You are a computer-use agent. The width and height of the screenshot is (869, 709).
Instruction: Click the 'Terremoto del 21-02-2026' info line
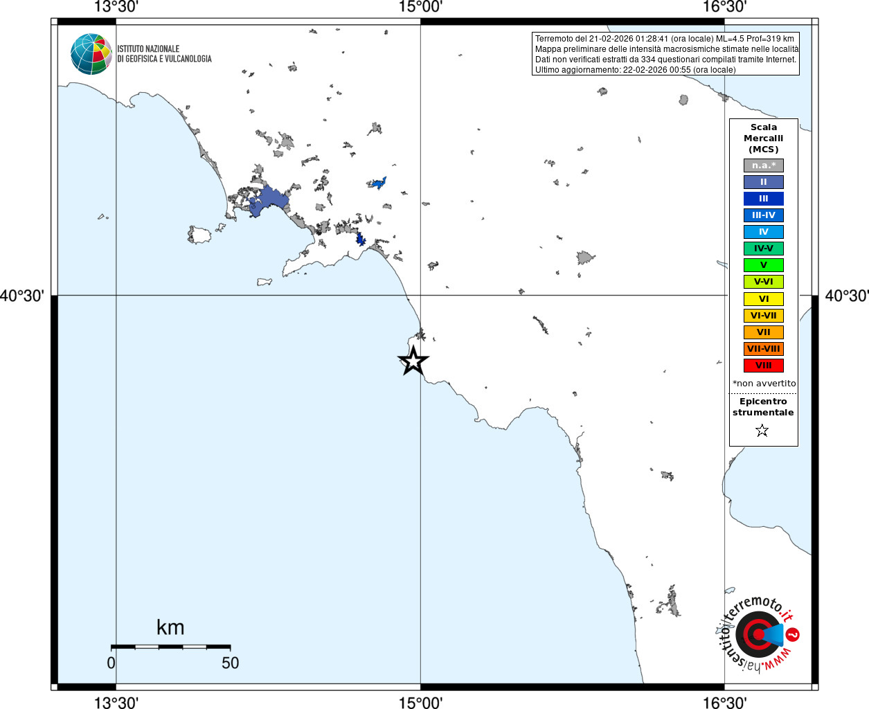665,39
